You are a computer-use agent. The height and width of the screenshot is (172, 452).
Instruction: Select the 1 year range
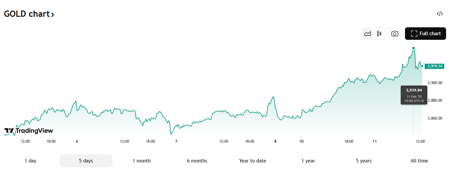pyautogui.click(x=308, y=161)
